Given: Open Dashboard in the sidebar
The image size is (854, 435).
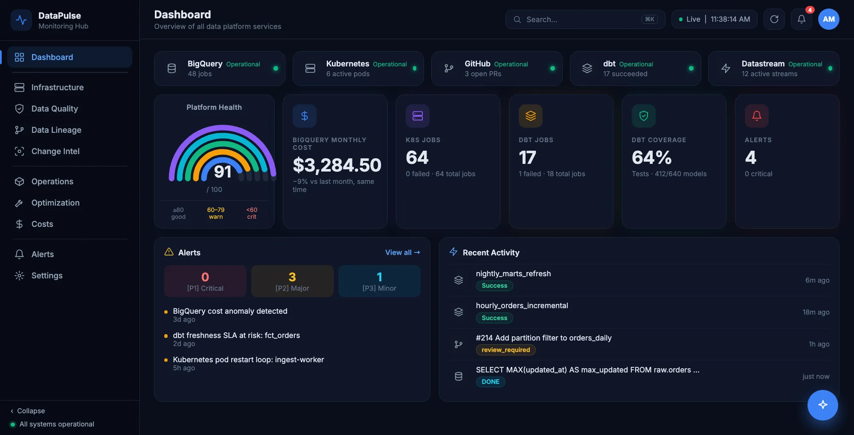Looking at the screenshot, I should [x=70, y=57].
